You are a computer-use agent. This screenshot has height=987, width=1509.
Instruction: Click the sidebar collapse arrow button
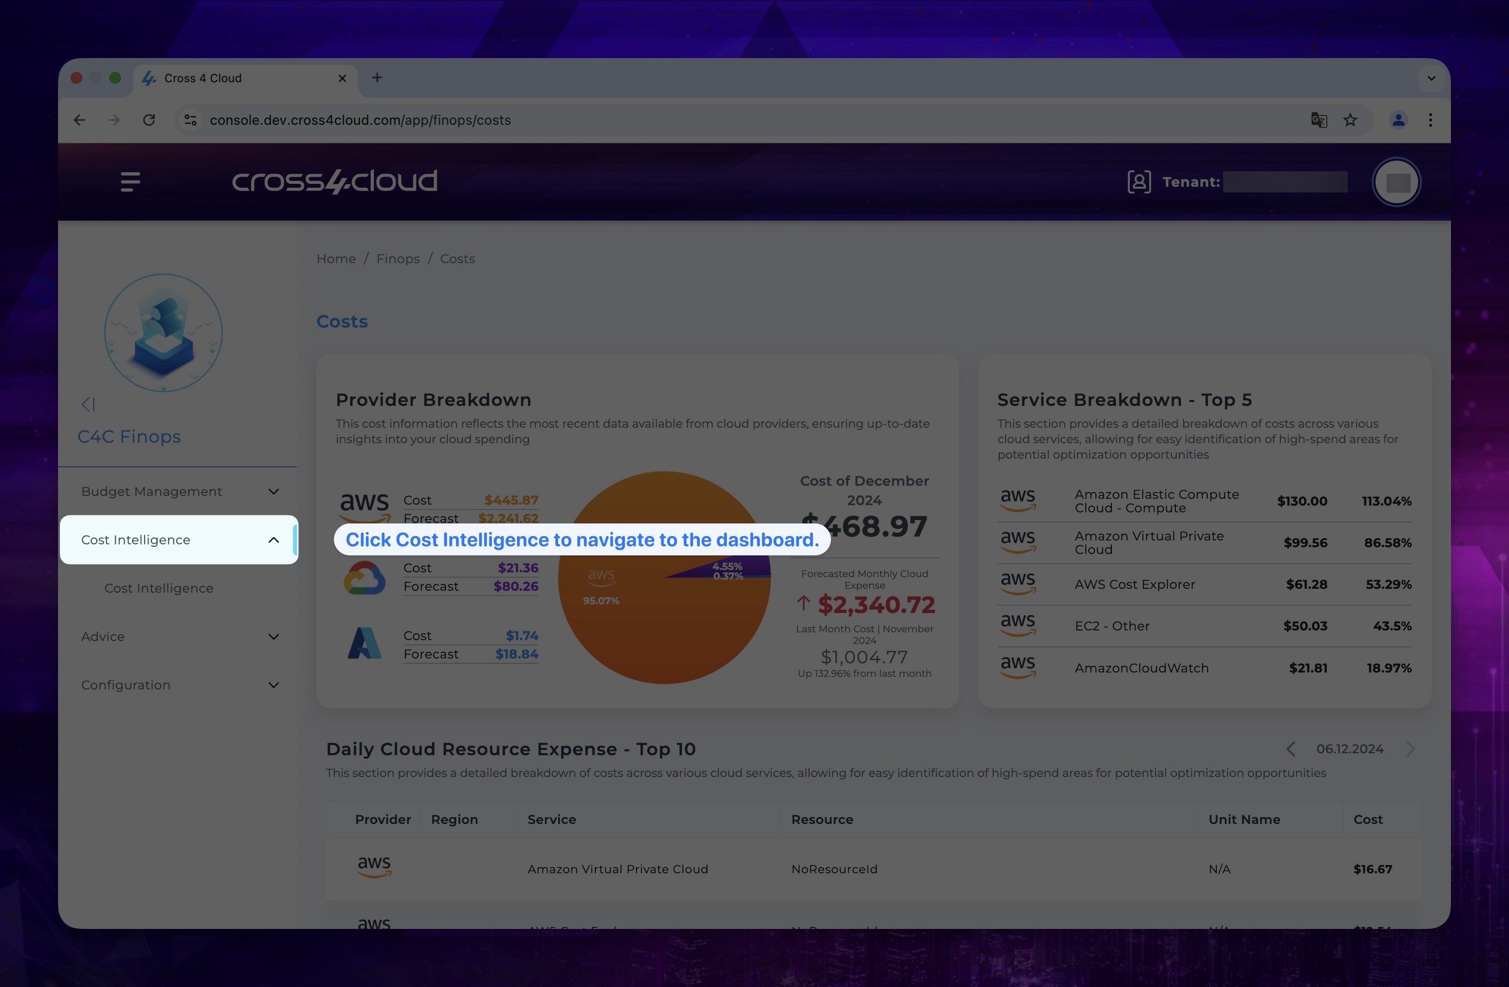click(88, 404)
